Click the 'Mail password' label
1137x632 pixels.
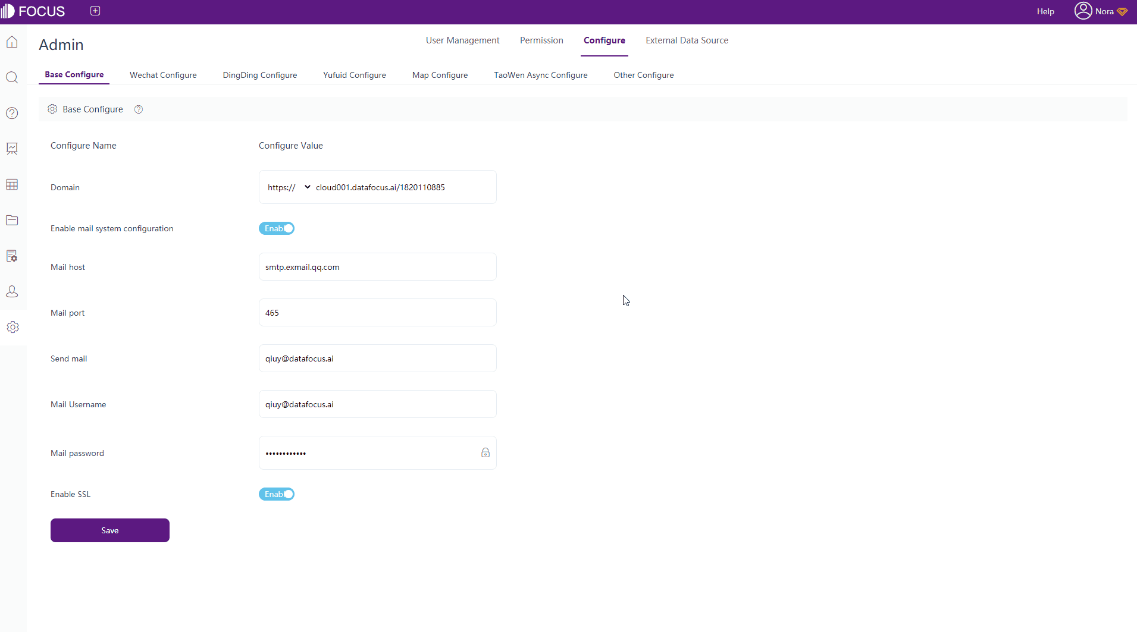(77, 453)
